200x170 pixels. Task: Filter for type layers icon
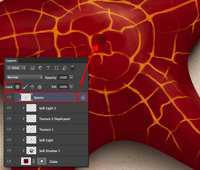click(48, 68)
